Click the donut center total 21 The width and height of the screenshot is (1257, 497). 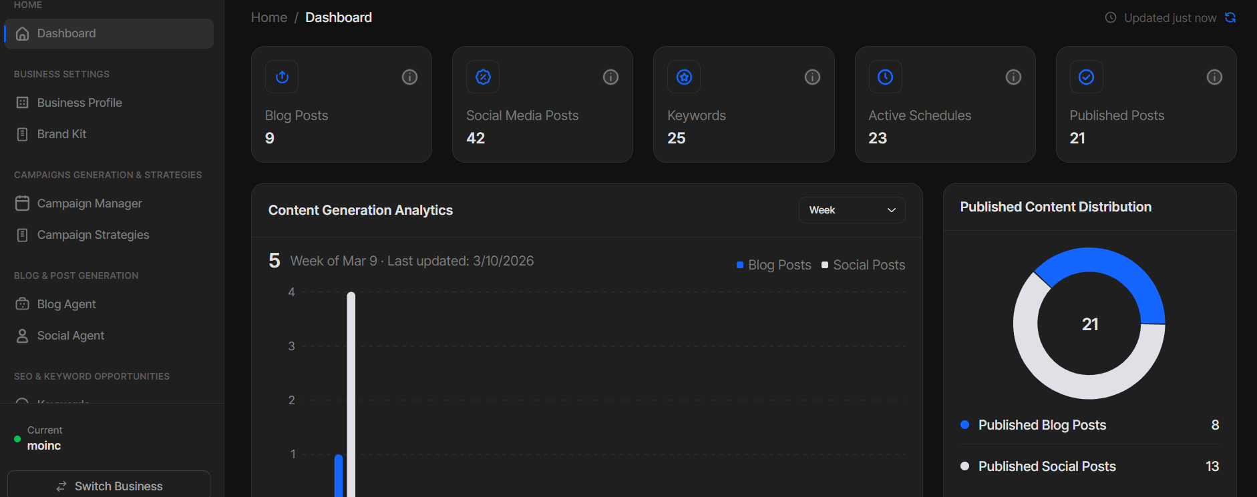(x=1090, y=324)
